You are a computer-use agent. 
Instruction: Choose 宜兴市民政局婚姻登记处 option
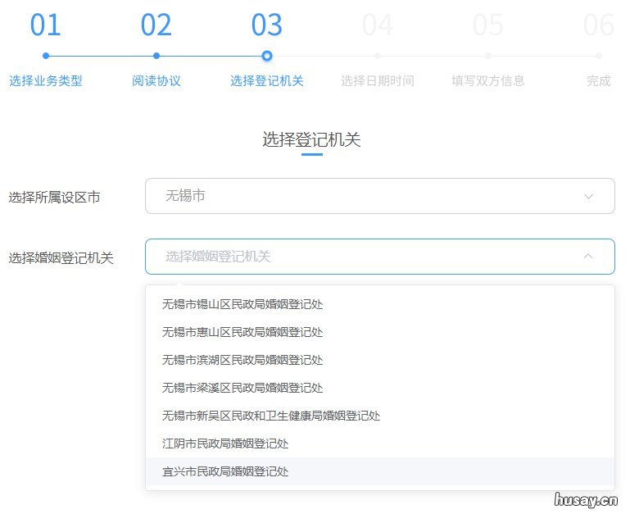click(x=379, y=471)
